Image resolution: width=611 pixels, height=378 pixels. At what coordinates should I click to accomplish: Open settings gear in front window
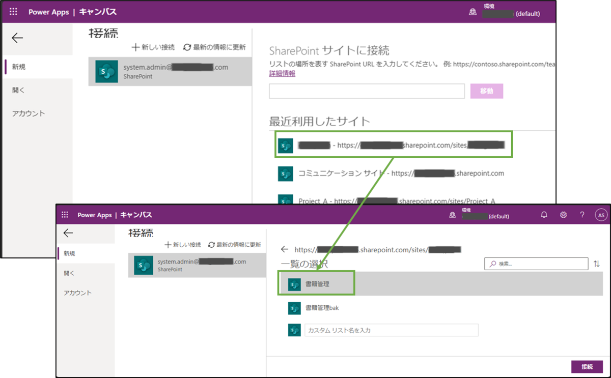coord(563,215)
